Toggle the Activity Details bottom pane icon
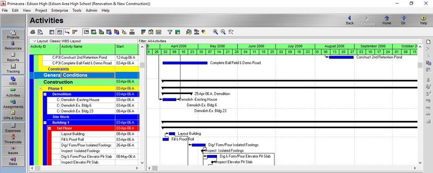 point(86,32)
